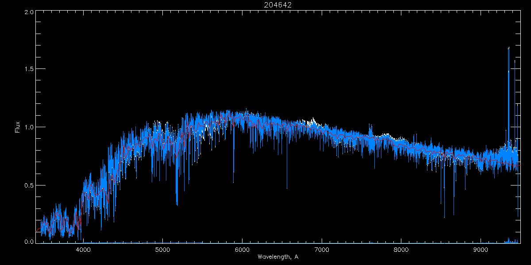Click the 4000 wavelength tick label
This screenshot has height=265, width=531.
click(83, 249)
